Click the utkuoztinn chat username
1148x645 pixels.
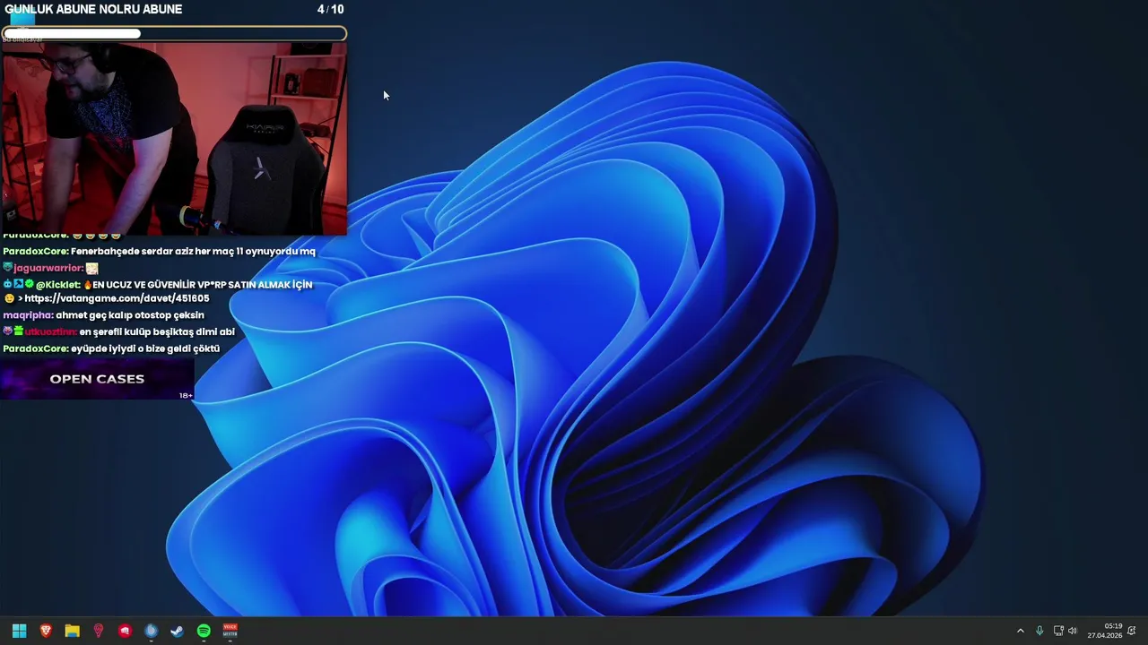pos(51,331)
